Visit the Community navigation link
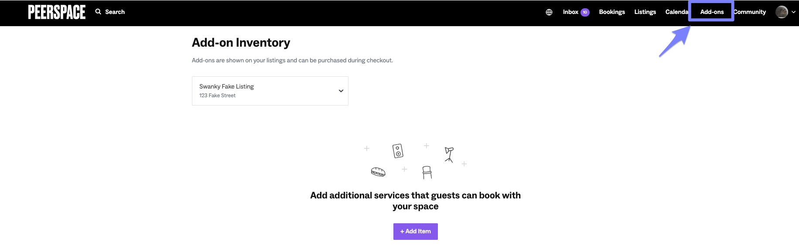The image size is (799, 249). coord(750,12)
